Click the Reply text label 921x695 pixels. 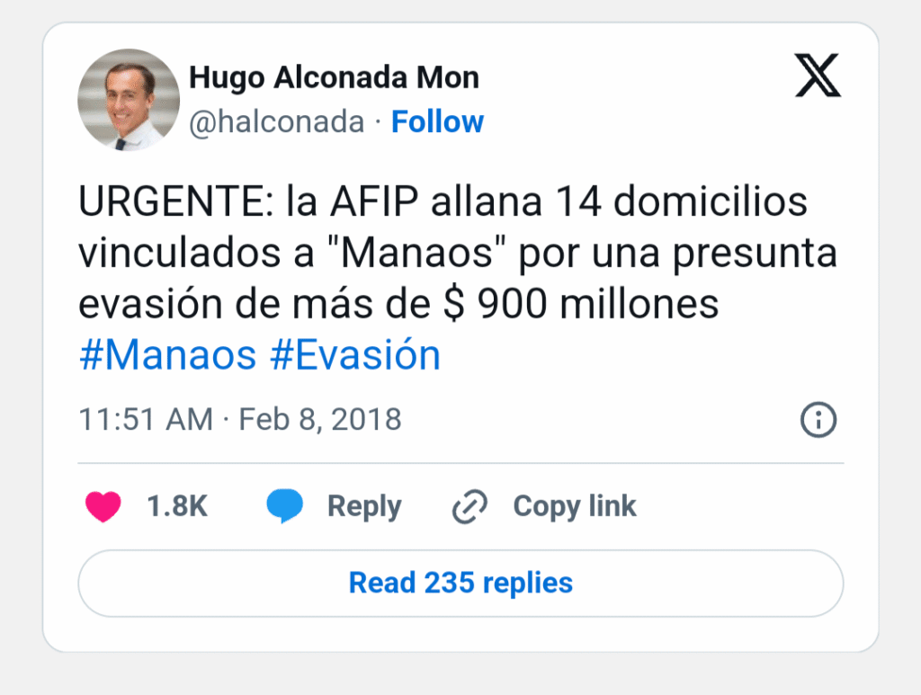(364, 507)
